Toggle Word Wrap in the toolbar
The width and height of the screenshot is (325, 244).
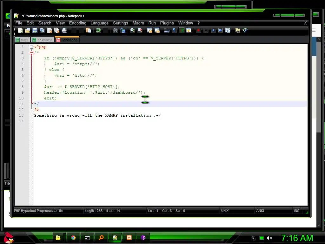pos(167,30)
